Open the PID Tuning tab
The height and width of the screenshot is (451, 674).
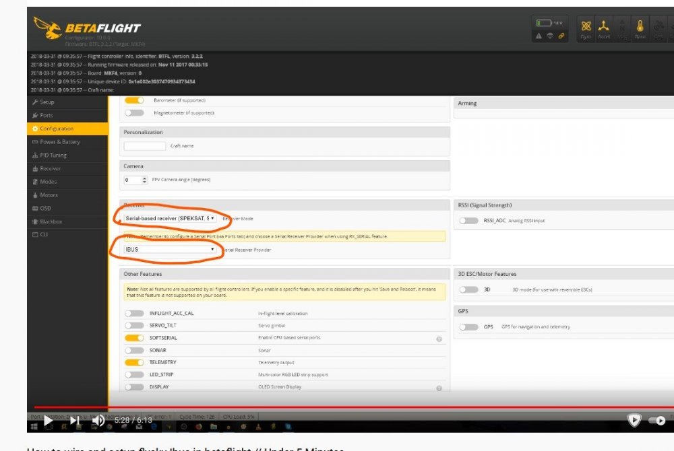point(67,155)
